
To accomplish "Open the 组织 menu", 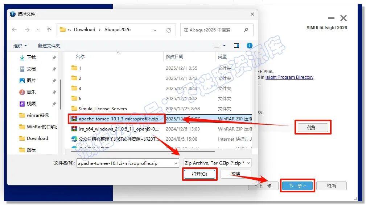I will point(20,46).
